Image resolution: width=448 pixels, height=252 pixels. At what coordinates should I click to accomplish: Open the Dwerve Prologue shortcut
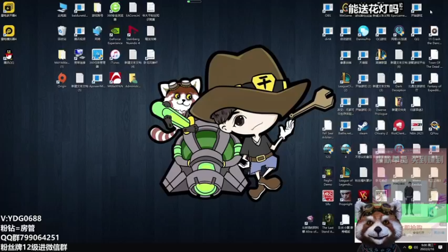click(x=381, y=106)
